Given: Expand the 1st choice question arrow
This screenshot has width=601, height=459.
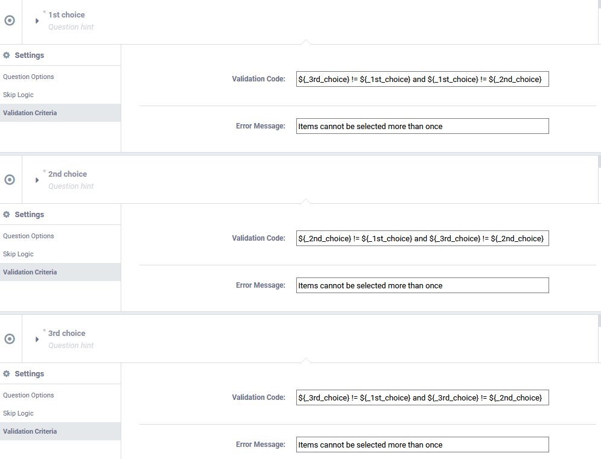Looking at the screenshot, I should pos(37,21).
